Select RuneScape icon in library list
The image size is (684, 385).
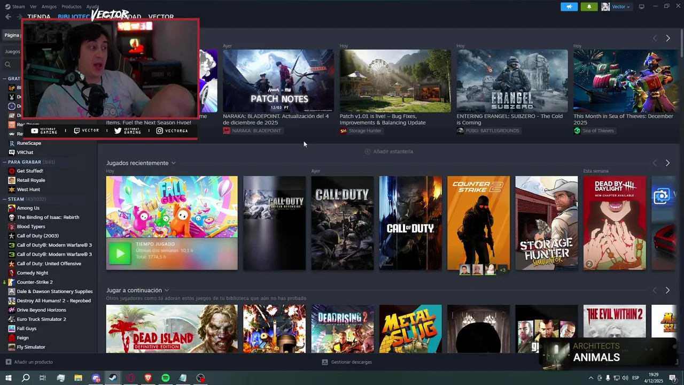12,143
